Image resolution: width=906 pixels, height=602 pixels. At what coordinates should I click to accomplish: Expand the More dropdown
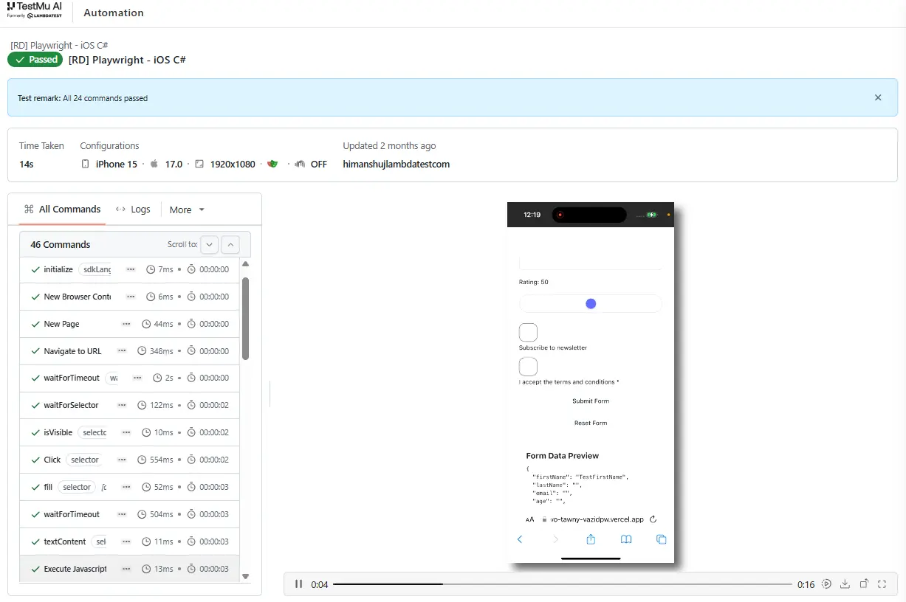pyautogui.click(x=187, y=210)
